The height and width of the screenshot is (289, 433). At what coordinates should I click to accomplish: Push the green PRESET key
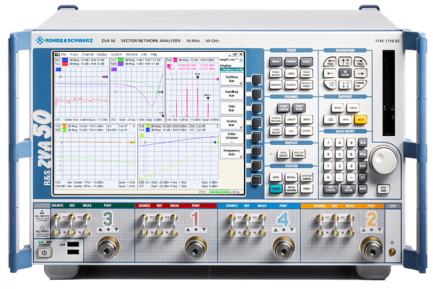click(x=276, y=189)
